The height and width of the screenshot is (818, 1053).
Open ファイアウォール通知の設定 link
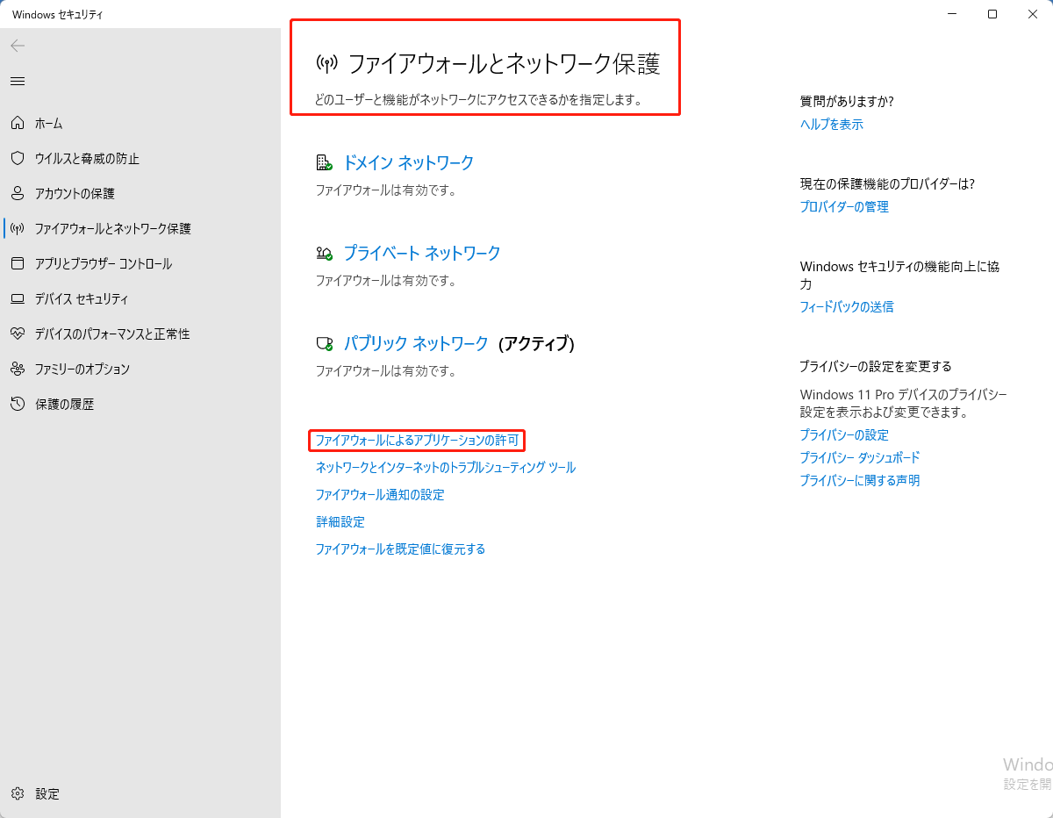coord(380,494)
